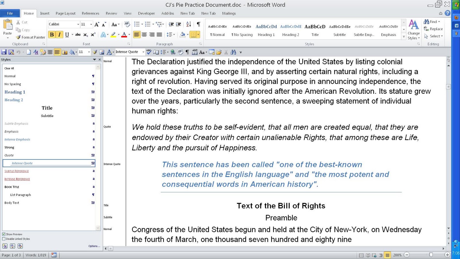Click the Sort button in Paragraph group
The height and width of the screenshot is (259, 460).
tap(188, 24)
